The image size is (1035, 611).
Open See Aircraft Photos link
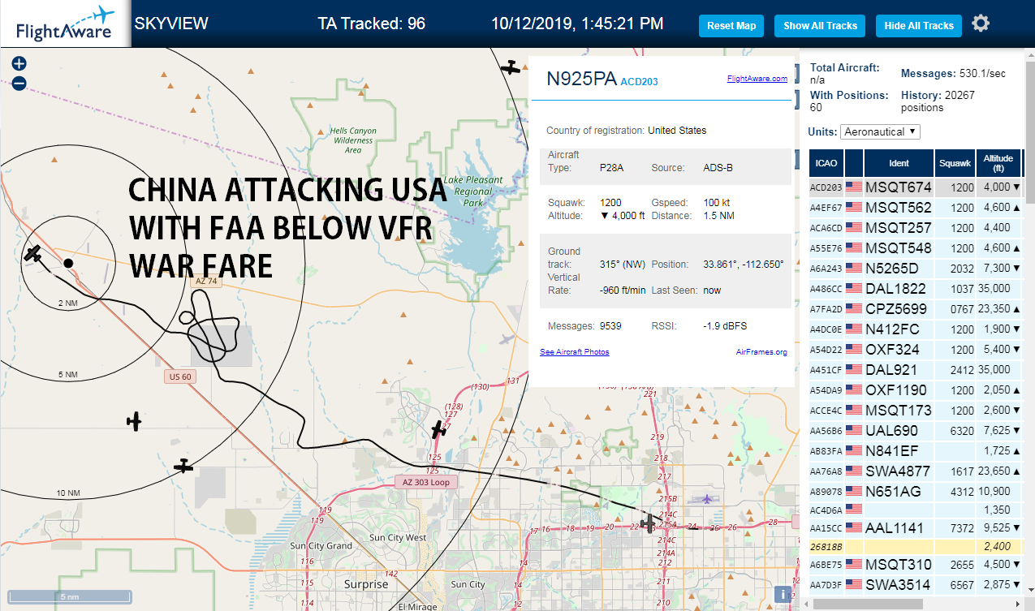click(x=575, y=352)
